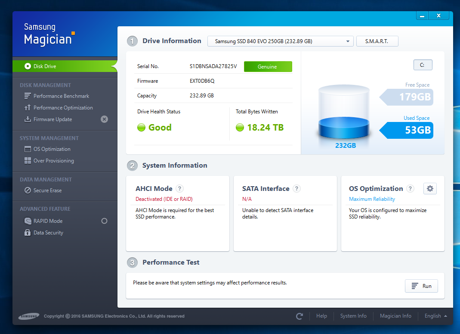
Task: Open AHCI Mode help question mark
Action: tap(179, 189)
